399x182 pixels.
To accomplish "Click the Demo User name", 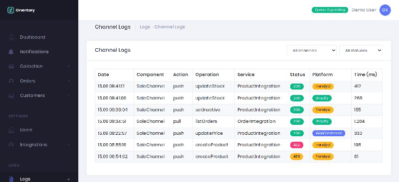I will pyautogui.click(x=364, y=10).
